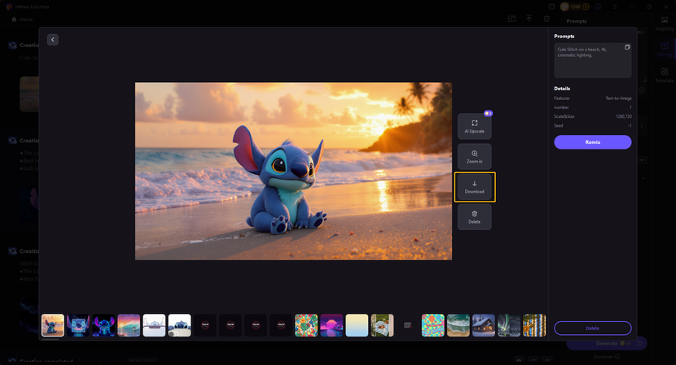
Task: Open the Disclaimer link
Action: (x=606, y=357)
